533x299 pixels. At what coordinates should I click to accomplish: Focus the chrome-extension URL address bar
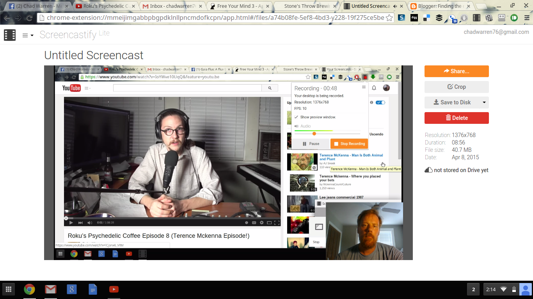[215, 18]
